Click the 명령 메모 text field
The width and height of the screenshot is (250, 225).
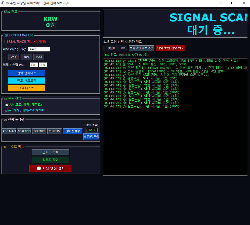point(91,130)
